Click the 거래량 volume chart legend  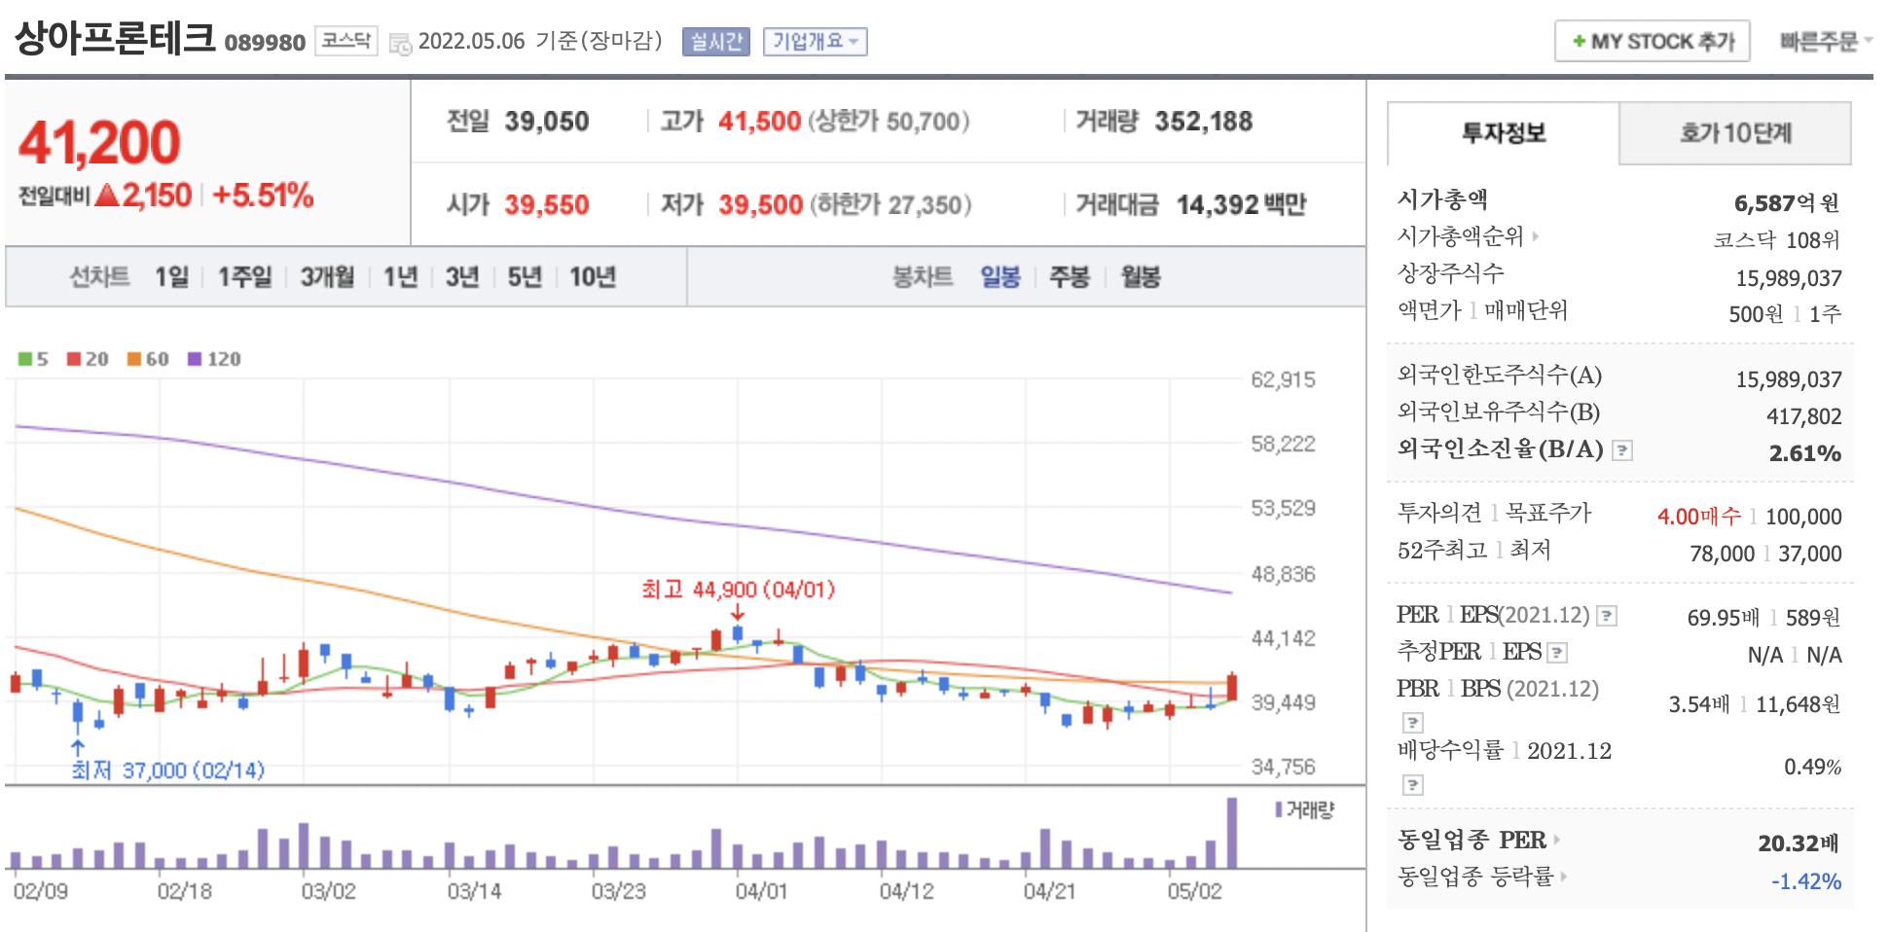point(1305,809)
